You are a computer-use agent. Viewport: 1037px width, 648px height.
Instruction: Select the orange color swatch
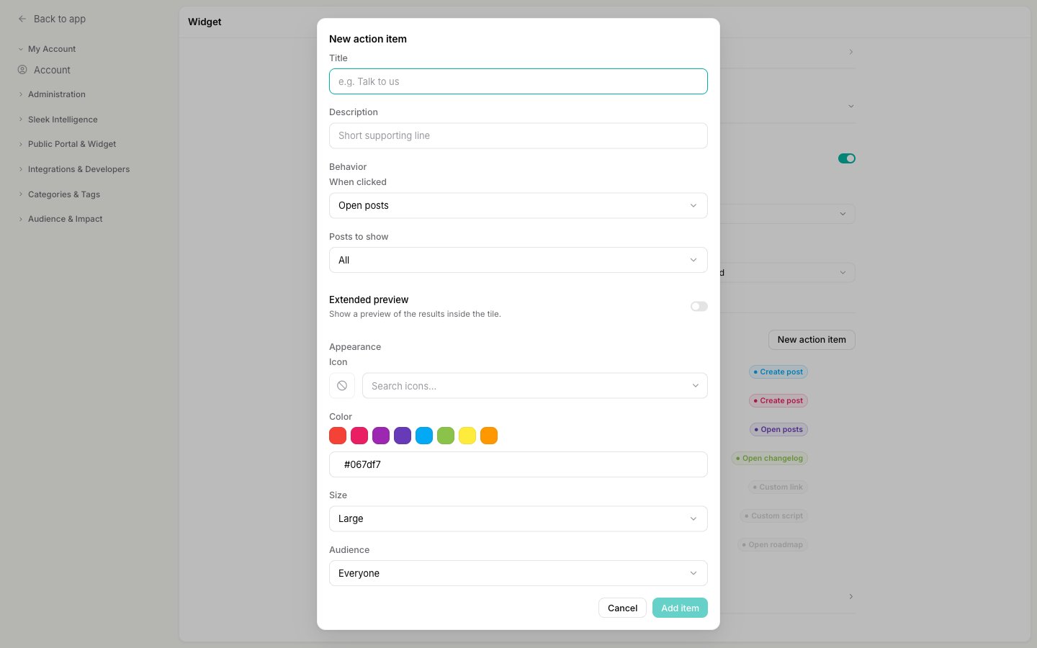coord(489,436)
